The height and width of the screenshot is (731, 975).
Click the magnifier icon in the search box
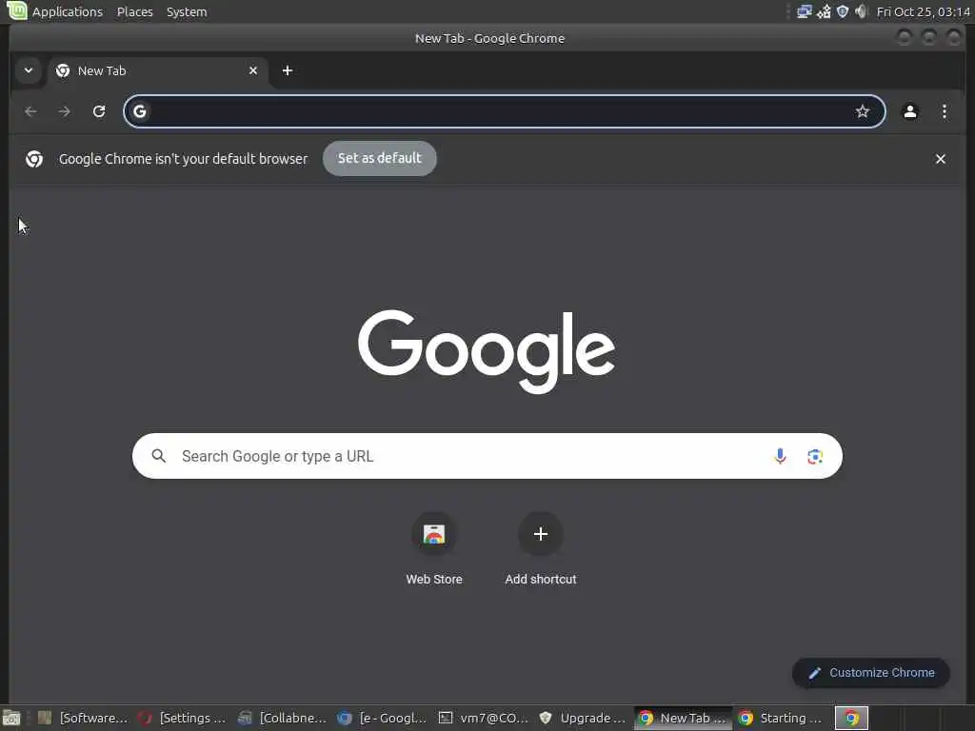coord(159,456)
